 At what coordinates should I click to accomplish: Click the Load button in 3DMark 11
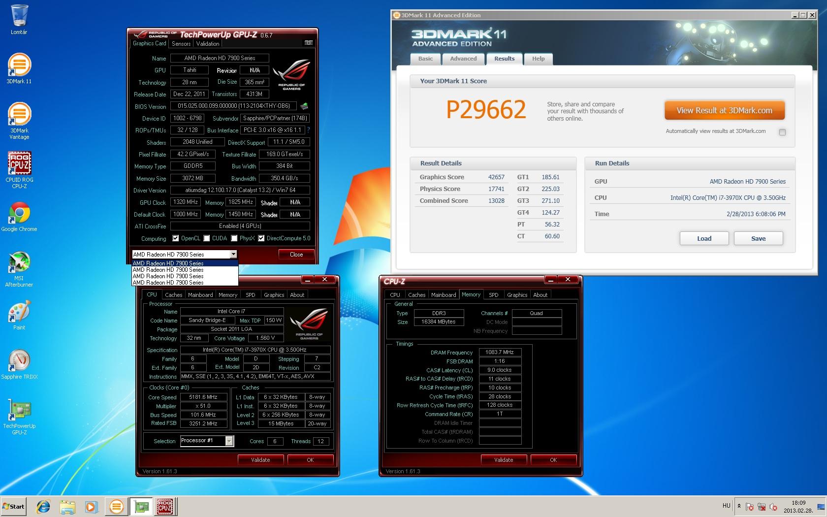pos(704,238)
